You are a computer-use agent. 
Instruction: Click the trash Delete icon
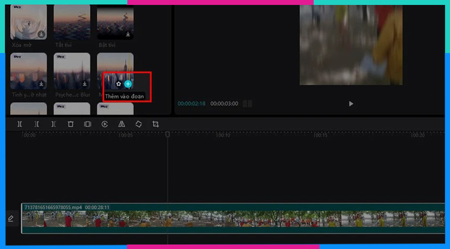71,124
